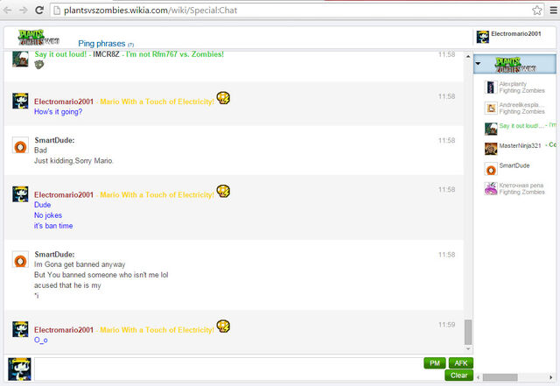Click Electromario2001 name on the 'Dude' message
560x386 pixels.
[x=64, y=195]
